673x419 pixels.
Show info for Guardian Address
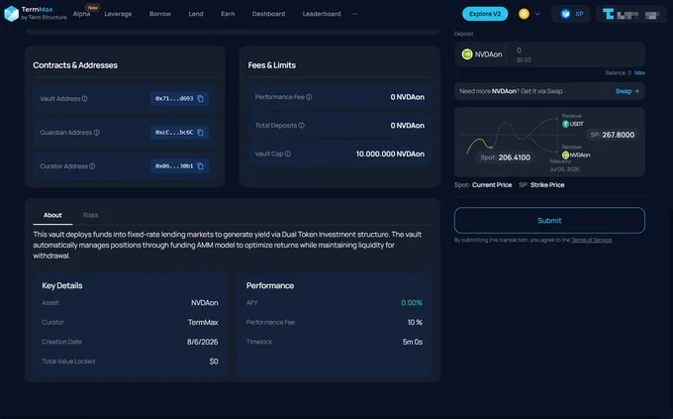tap(97, 133)
